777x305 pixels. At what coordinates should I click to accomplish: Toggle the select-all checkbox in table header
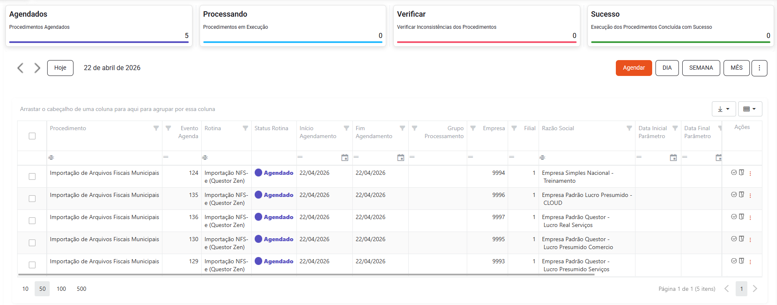click(32, 136)
